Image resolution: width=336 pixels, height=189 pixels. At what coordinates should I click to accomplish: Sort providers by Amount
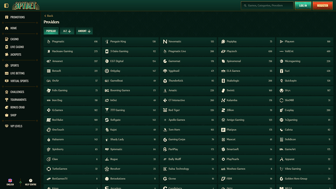point(84,31)
